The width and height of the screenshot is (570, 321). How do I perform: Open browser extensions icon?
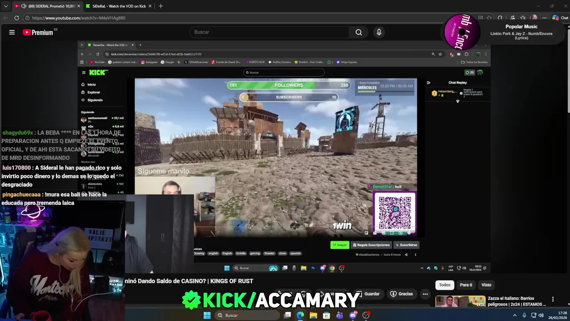coord(500,18)
